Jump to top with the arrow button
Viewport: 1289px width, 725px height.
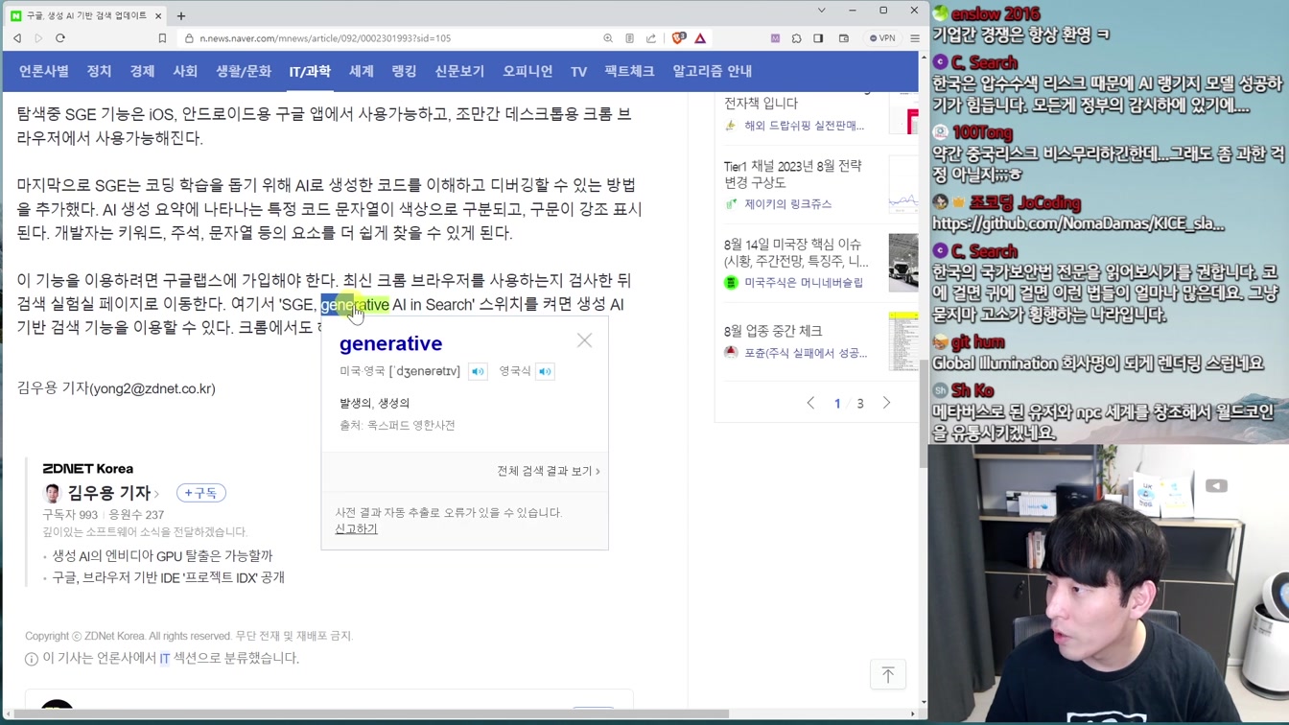coord(888,674)
